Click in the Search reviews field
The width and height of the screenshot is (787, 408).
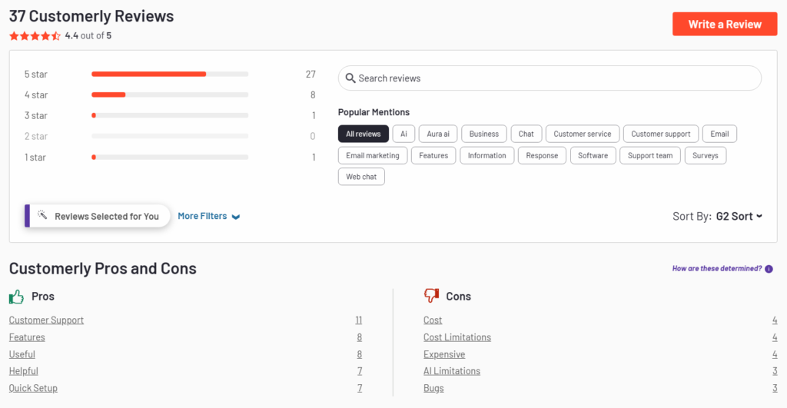point(550,78)
